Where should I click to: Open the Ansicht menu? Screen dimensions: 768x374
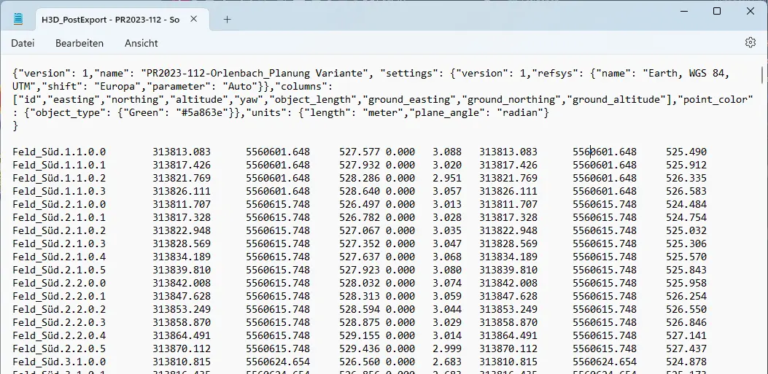pyautogui.click(x=141, y=43)
